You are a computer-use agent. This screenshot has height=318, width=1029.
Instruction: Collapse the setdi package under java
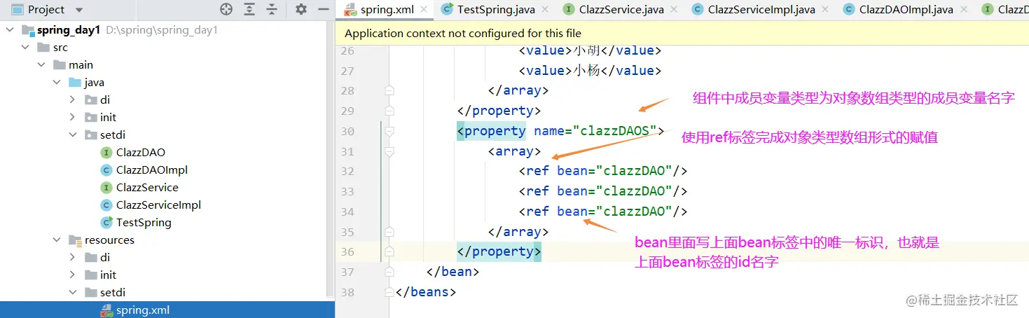[72, 135]
